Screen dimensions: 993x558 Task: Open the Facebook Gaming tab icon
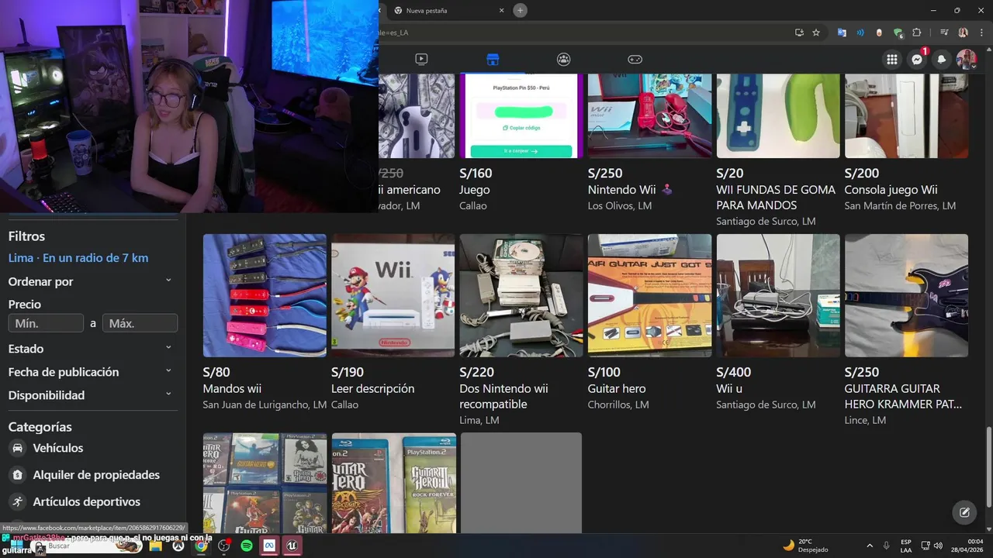click(635, 59)
